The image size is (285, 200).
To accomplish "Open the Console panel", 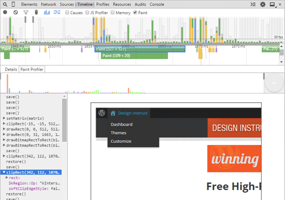I will [156, 4].
